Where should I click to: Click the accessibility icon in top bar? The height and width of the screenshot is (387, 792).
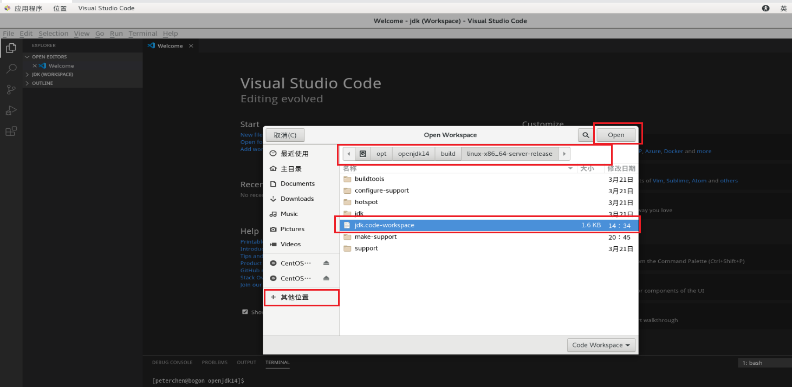pyautogui.click(x=765, y=8)
